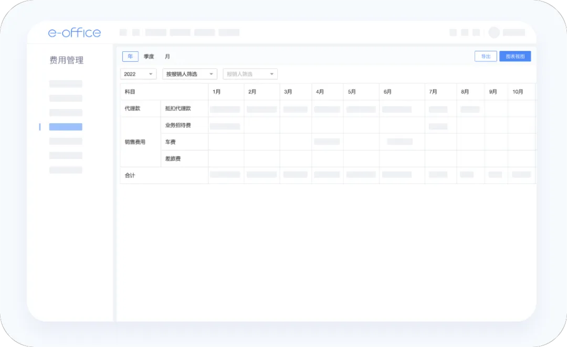Select the highlighted blue sidebar menu item
The width and height of the screenshot is (567, 347).
click(66, 127)
